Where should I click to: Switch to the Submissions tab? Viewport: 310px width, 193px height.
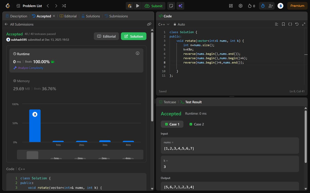(x=116, y=16)
